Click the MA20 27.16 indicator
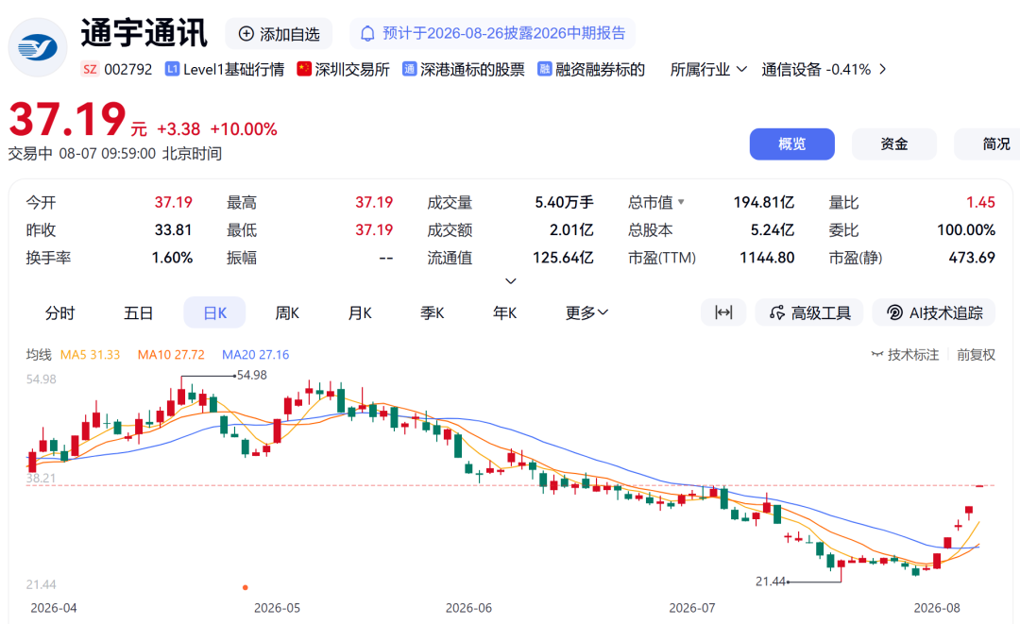1020x624 pixels. click(256, 355)
